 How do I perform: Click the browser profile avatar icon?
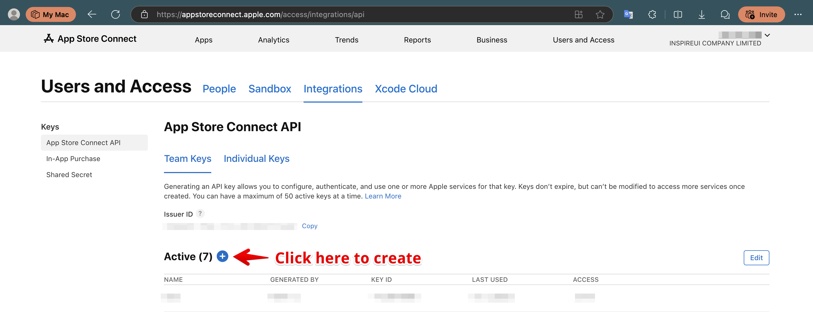pyautogui.click(x=14, y=14)
